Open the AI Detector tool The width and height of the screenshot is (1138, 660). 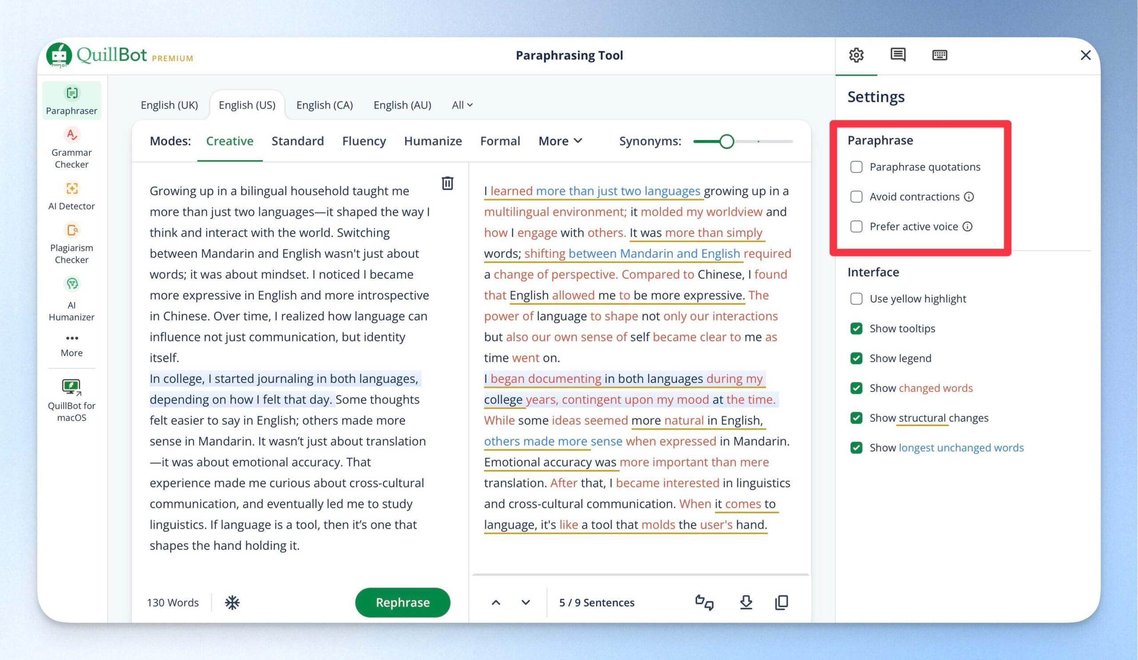(x=72, y=196)
